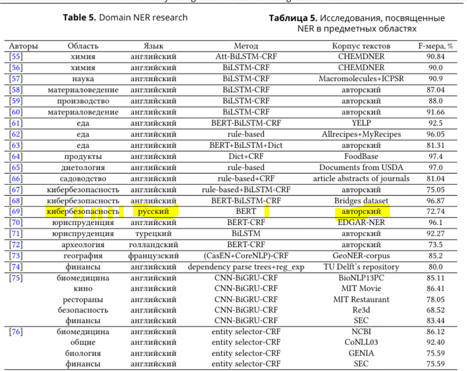Select 'article abstracts of journals' cell
Image resolution: width=467 pixels, height=371 pixels.
[361, 178]
